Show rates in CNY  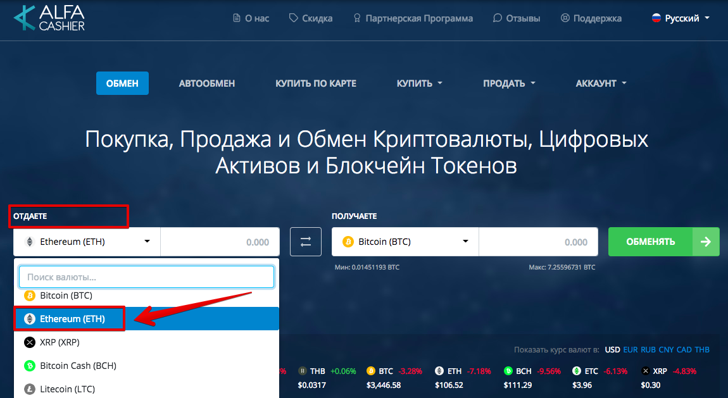click(666, 350)
